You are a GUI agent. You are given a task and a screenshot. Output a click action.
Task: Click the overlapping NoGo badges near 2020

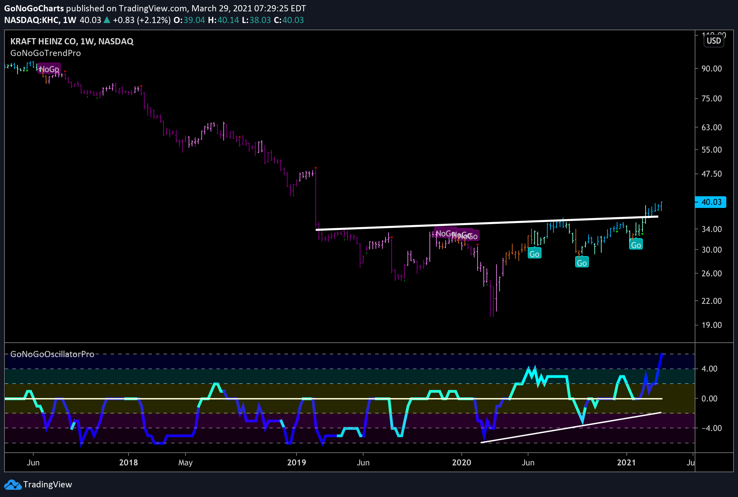coord(457,234)
